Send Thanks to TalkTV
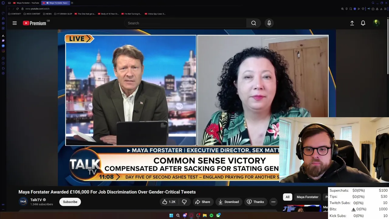The image size is (389, 219). pyautogui.click(x=255, y=202)
